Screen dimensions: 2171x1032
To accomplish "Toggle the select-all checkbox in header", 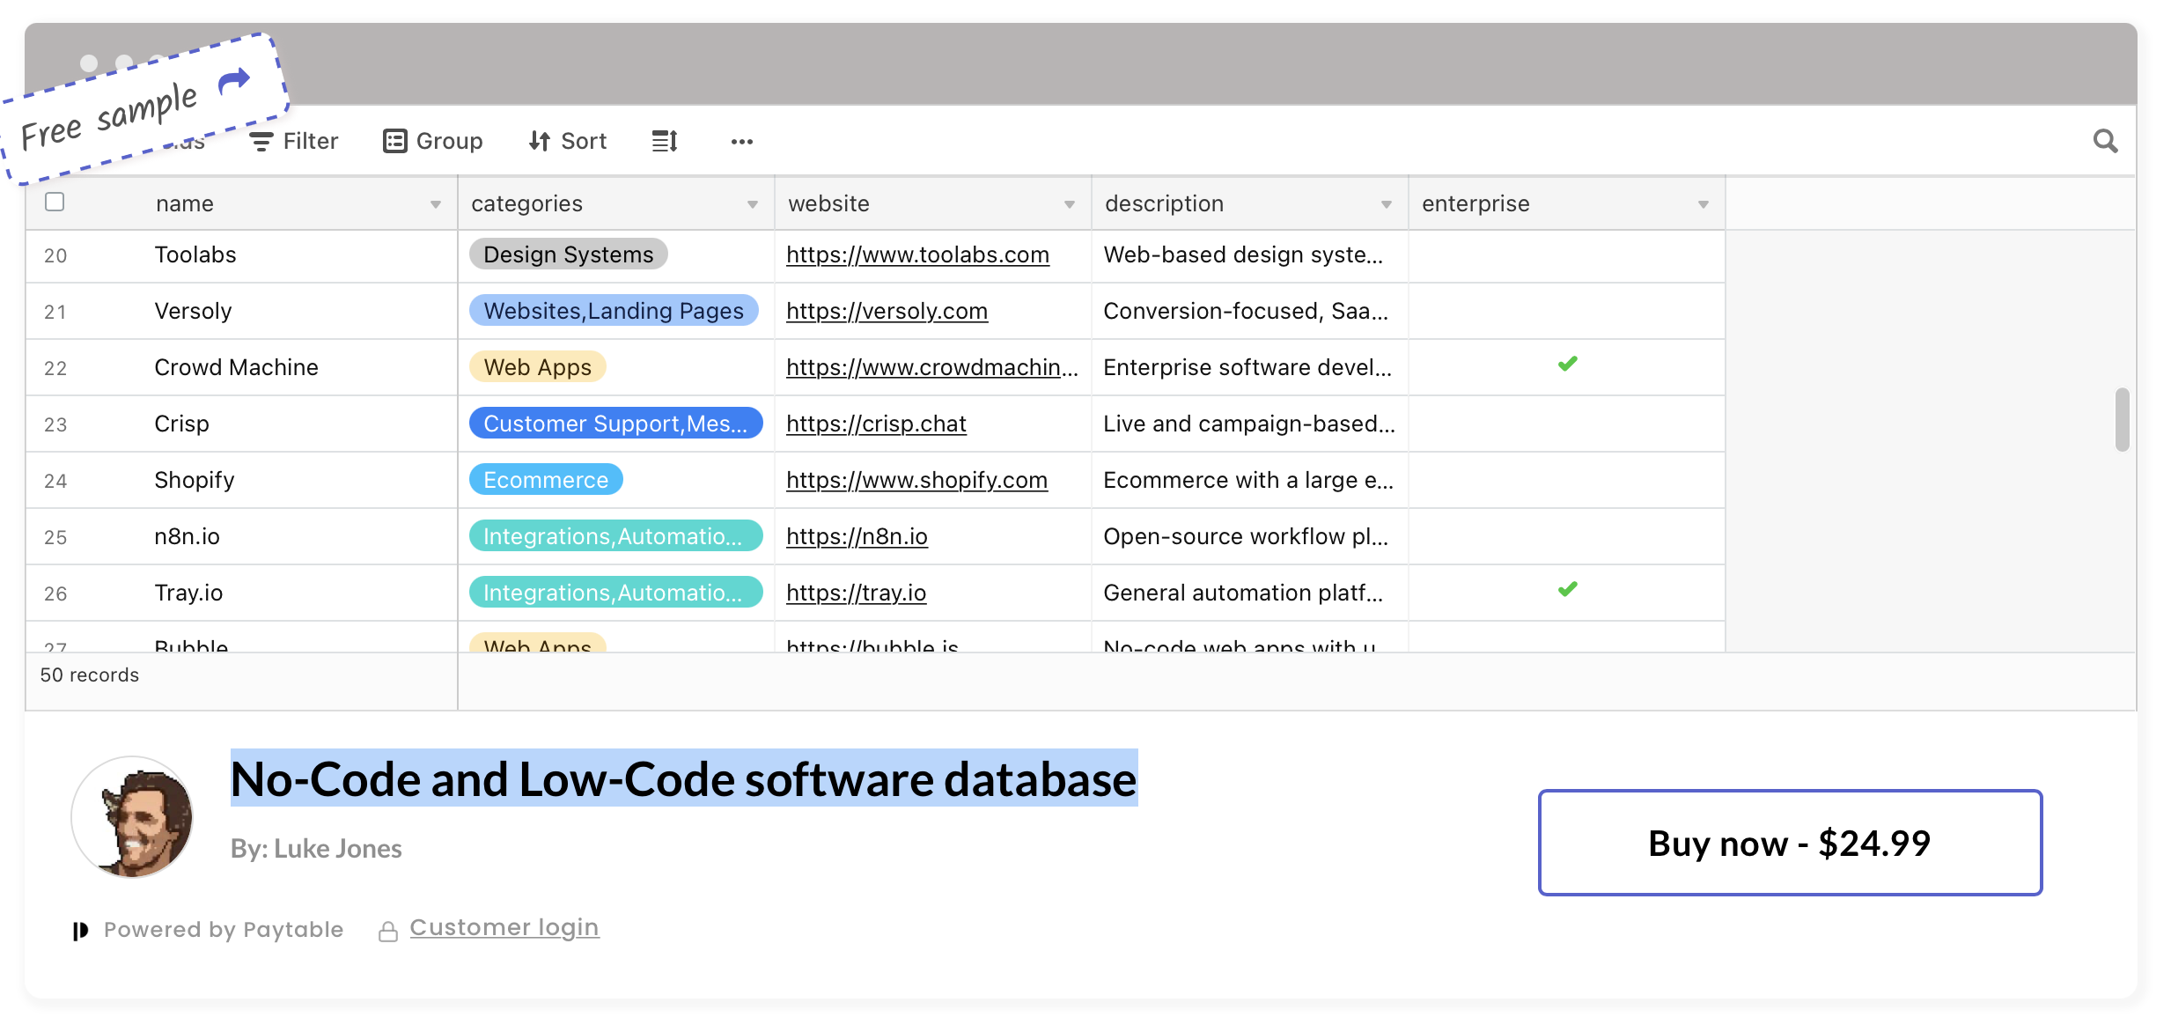I will (54, 202).
